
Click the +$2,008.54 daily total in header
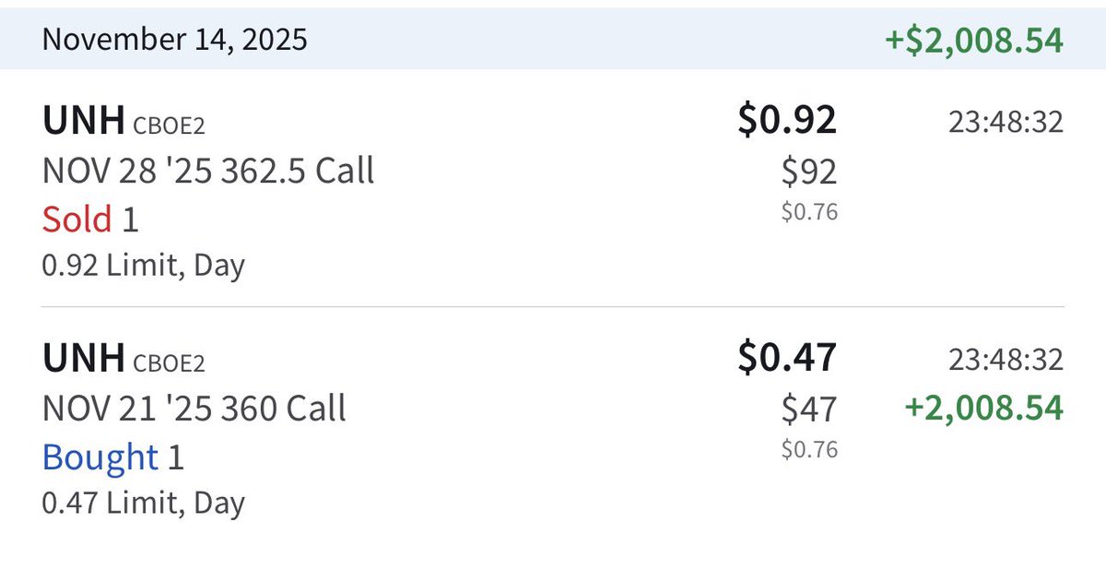click(973, 41)
